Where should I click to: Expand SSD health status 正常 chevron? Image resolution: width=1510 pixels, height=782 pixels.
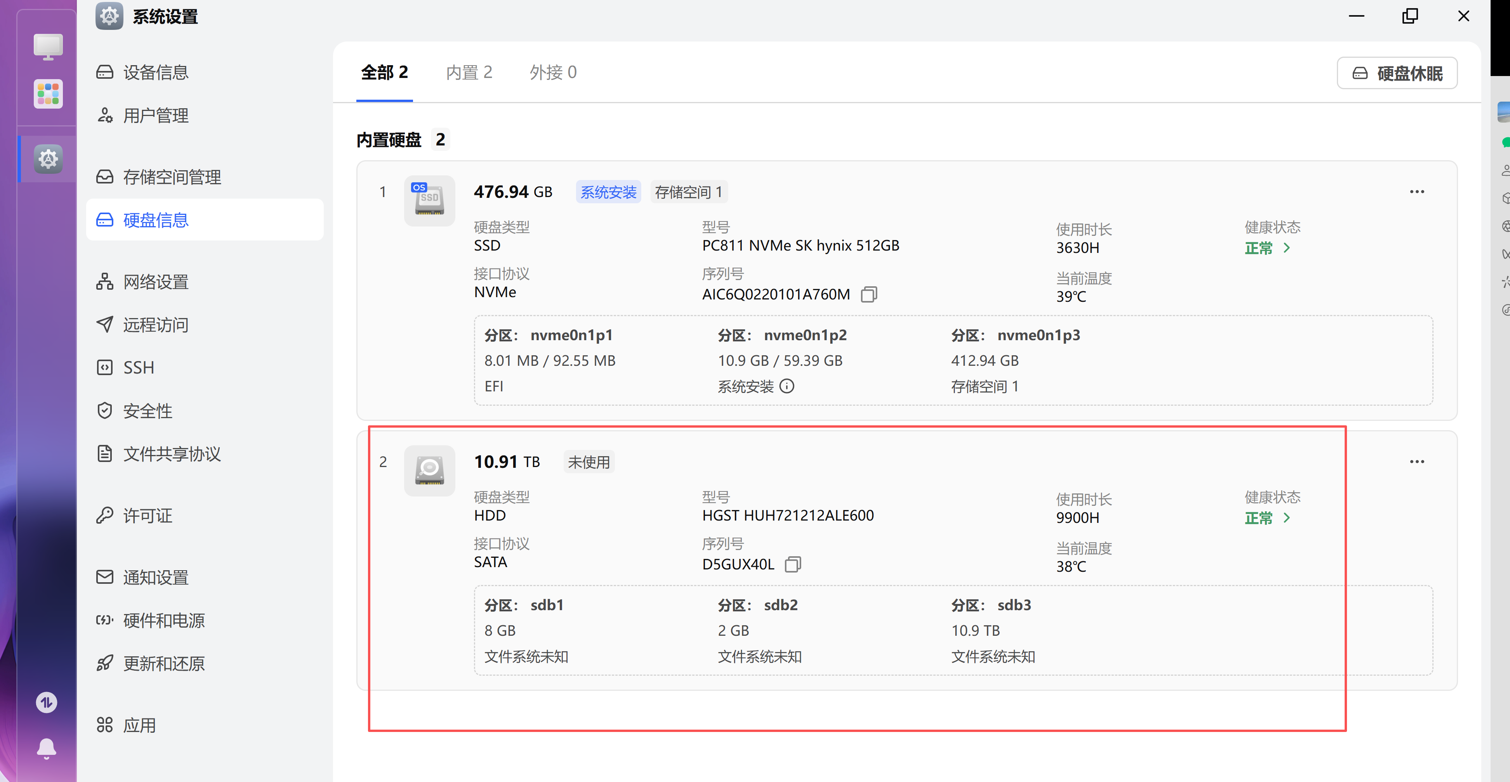[1287, 248]
